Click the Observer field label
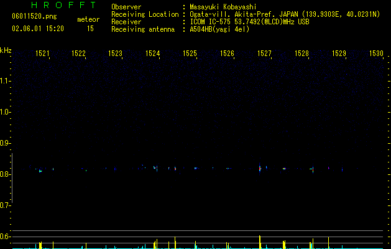Image resolution: width=391 pixels, height=249 pixels. 126,7
